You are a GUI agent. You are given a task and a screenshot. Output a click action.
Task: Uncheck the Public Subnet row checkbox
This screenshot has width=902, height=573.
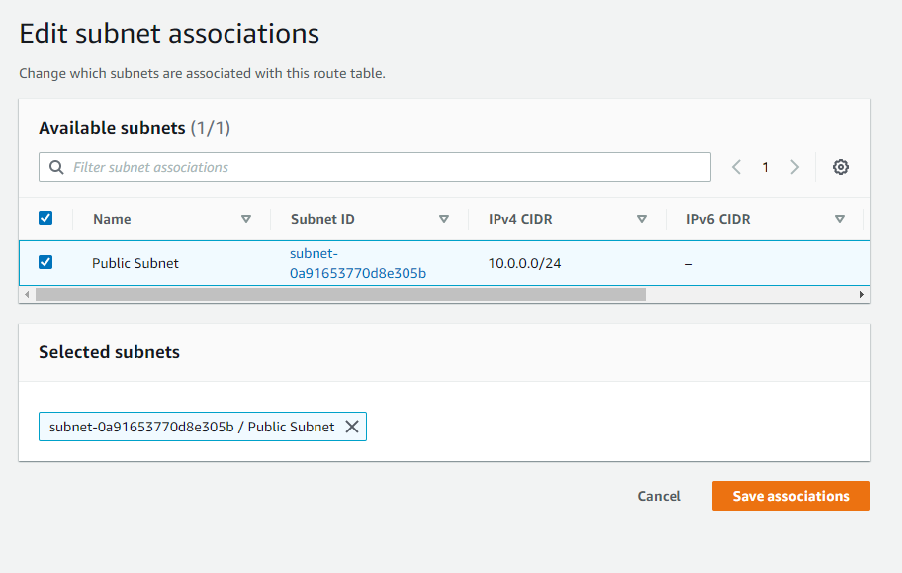pos(45,262)
